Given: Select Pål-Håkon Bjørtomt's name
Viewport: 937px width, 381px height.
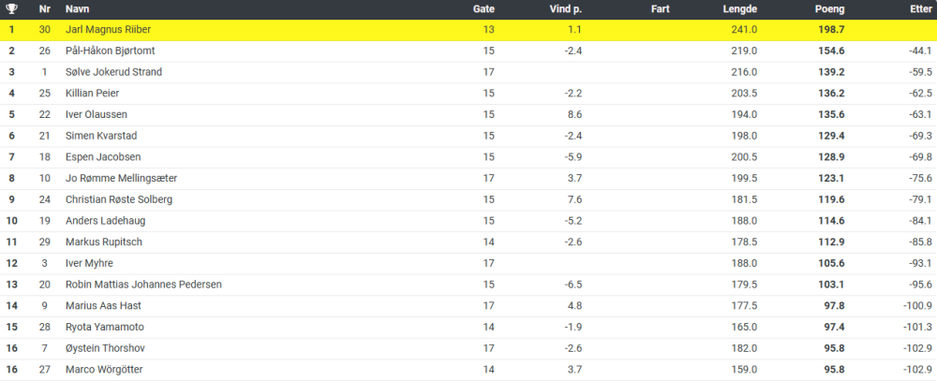Looking at the screenshot, I should pos(110,51).
